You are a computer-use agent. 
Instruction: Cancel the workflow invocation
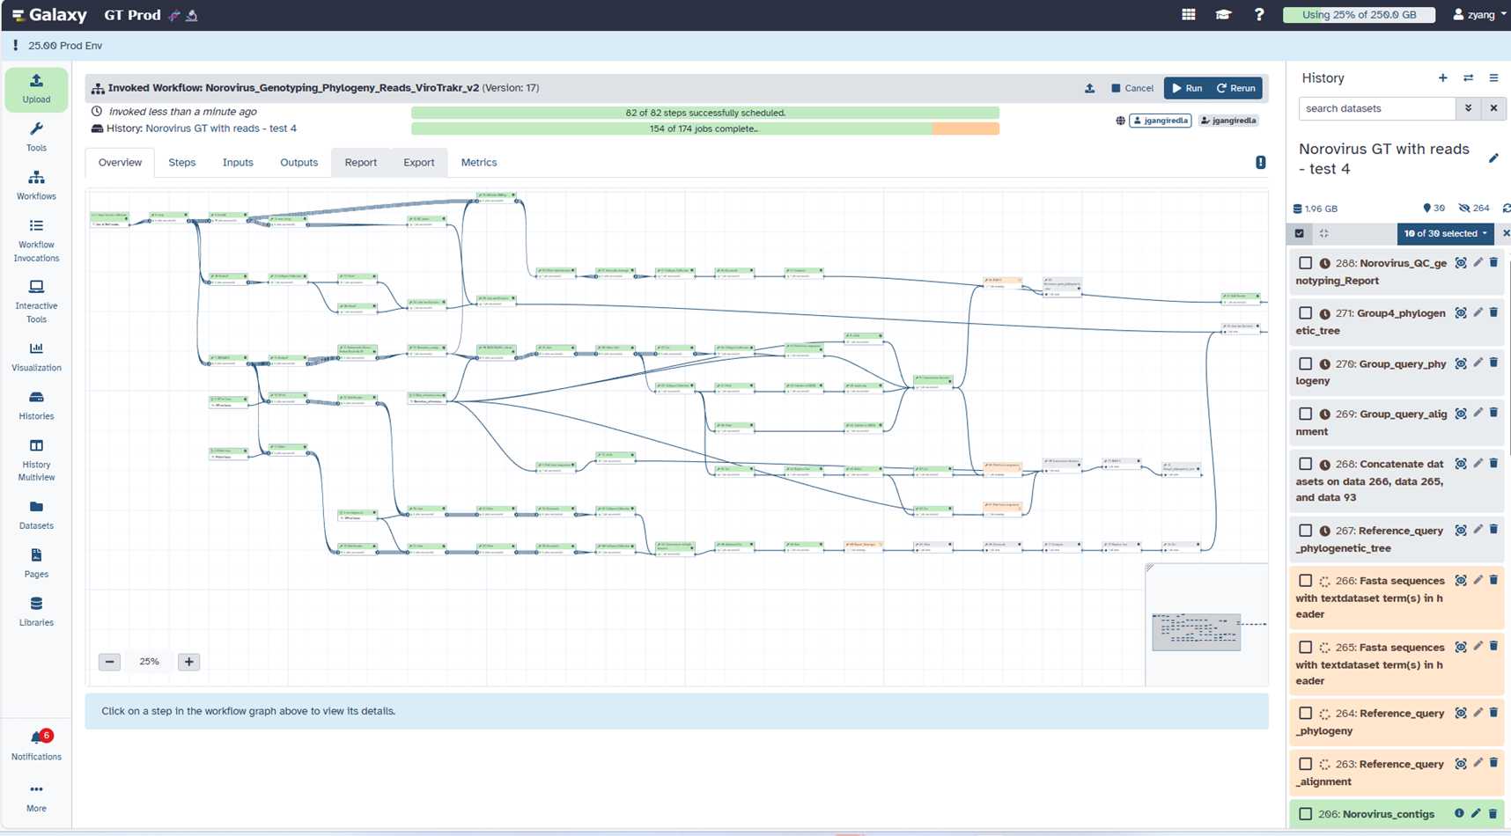[x=1132, y=88]
